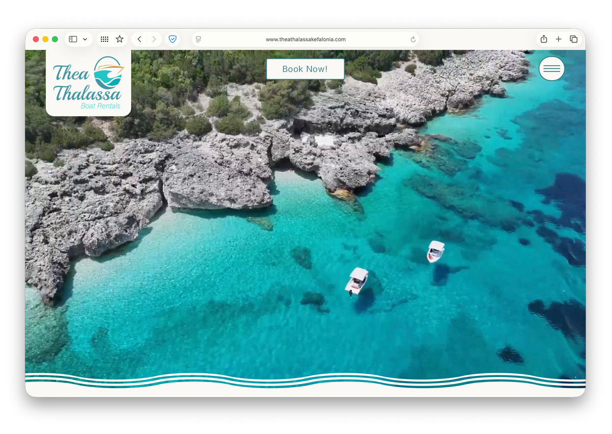Expand the sidebar dropdown chevron
This screenshot has width=612, height=434.
pyautogui.click(x=85, y=39)
